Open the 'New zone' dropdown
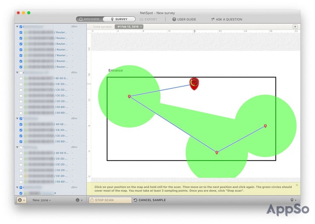 (x=42, y=200)
